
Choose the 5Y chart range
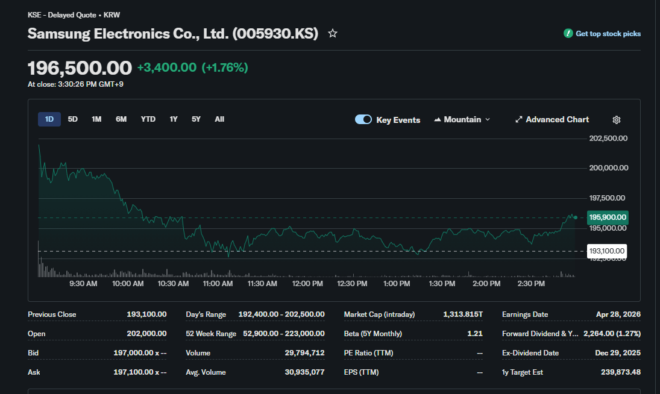(196, 119)
